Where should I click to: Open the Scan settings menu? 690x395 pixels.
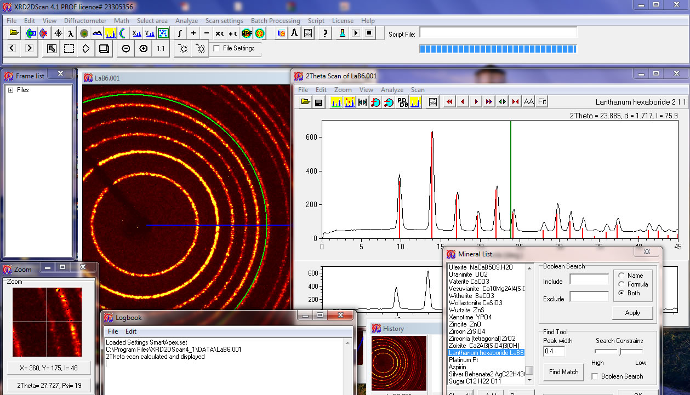[x=224, y=21]
